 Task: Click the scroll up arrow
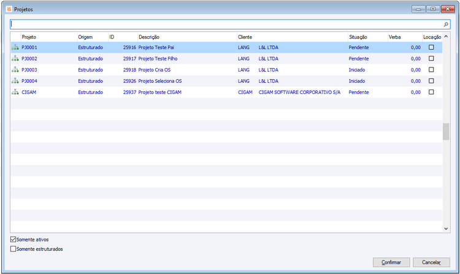446,36
